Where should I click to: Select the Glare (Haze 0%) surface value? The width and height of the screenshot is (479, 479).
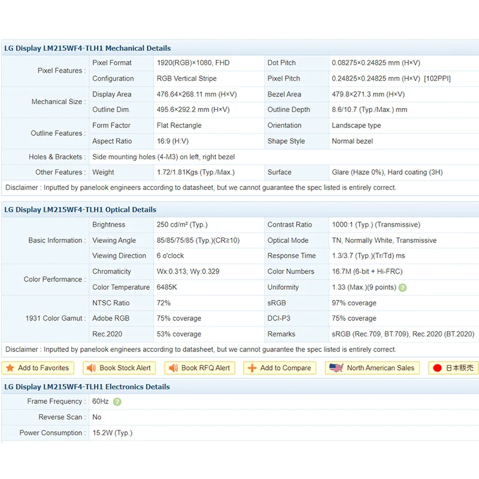click(x=387, y=172)
